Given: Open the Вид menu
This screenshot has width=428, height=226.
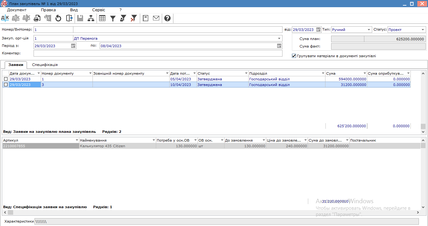Looking at the screenshot, I should [74, 10].
